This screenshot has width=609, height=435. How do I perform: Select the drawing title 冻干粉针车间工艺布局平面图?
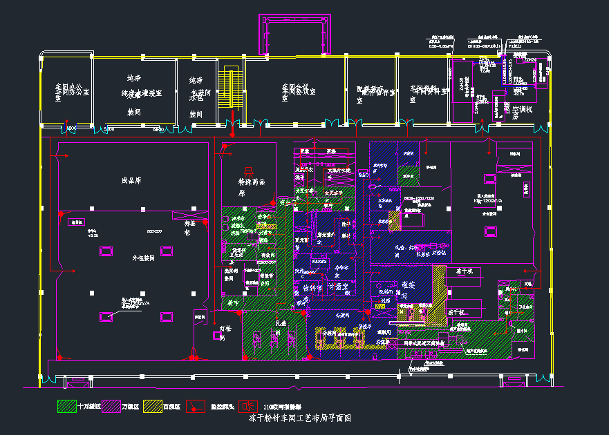click(x=300, y=418)
